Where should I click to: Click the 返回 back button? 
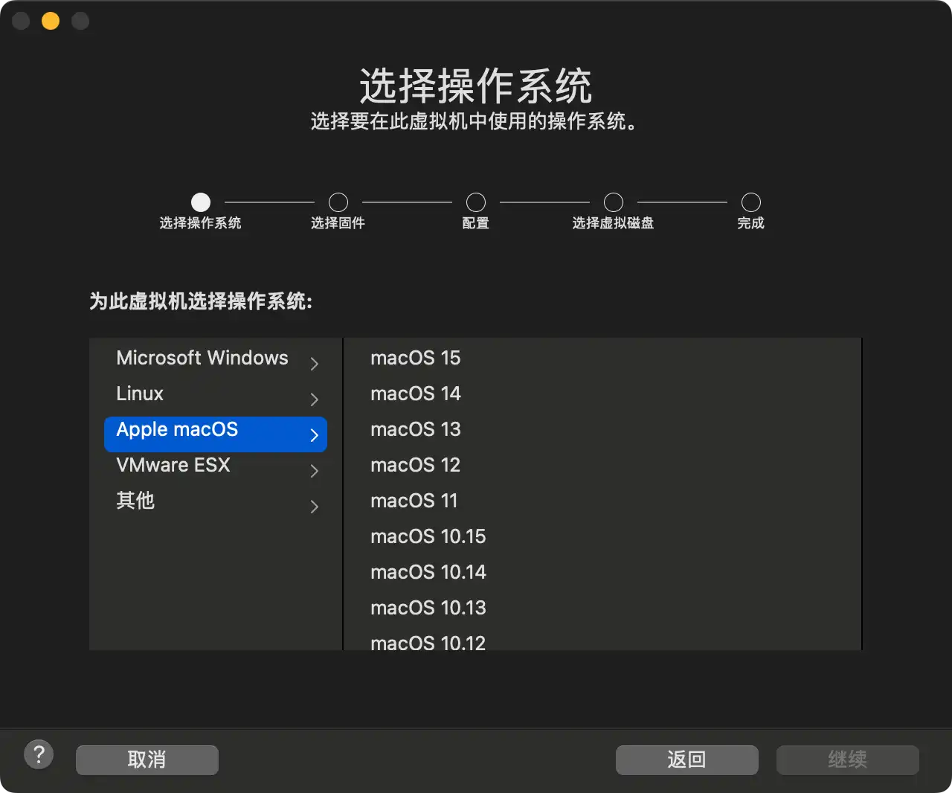click(687, 760)
